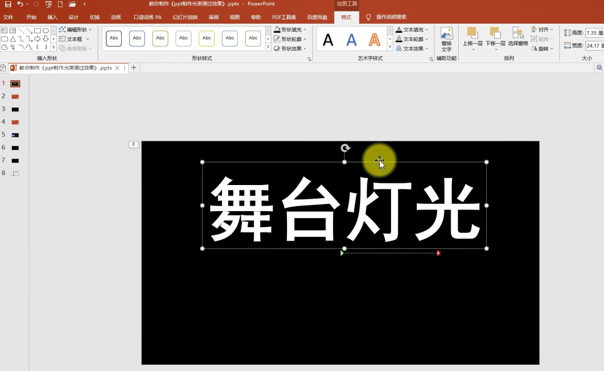This screenshot has height=371, width=604.
Task: Open 形状填充 shape fill dropdown
Action: pyautogui.click(x=290, y=29)
